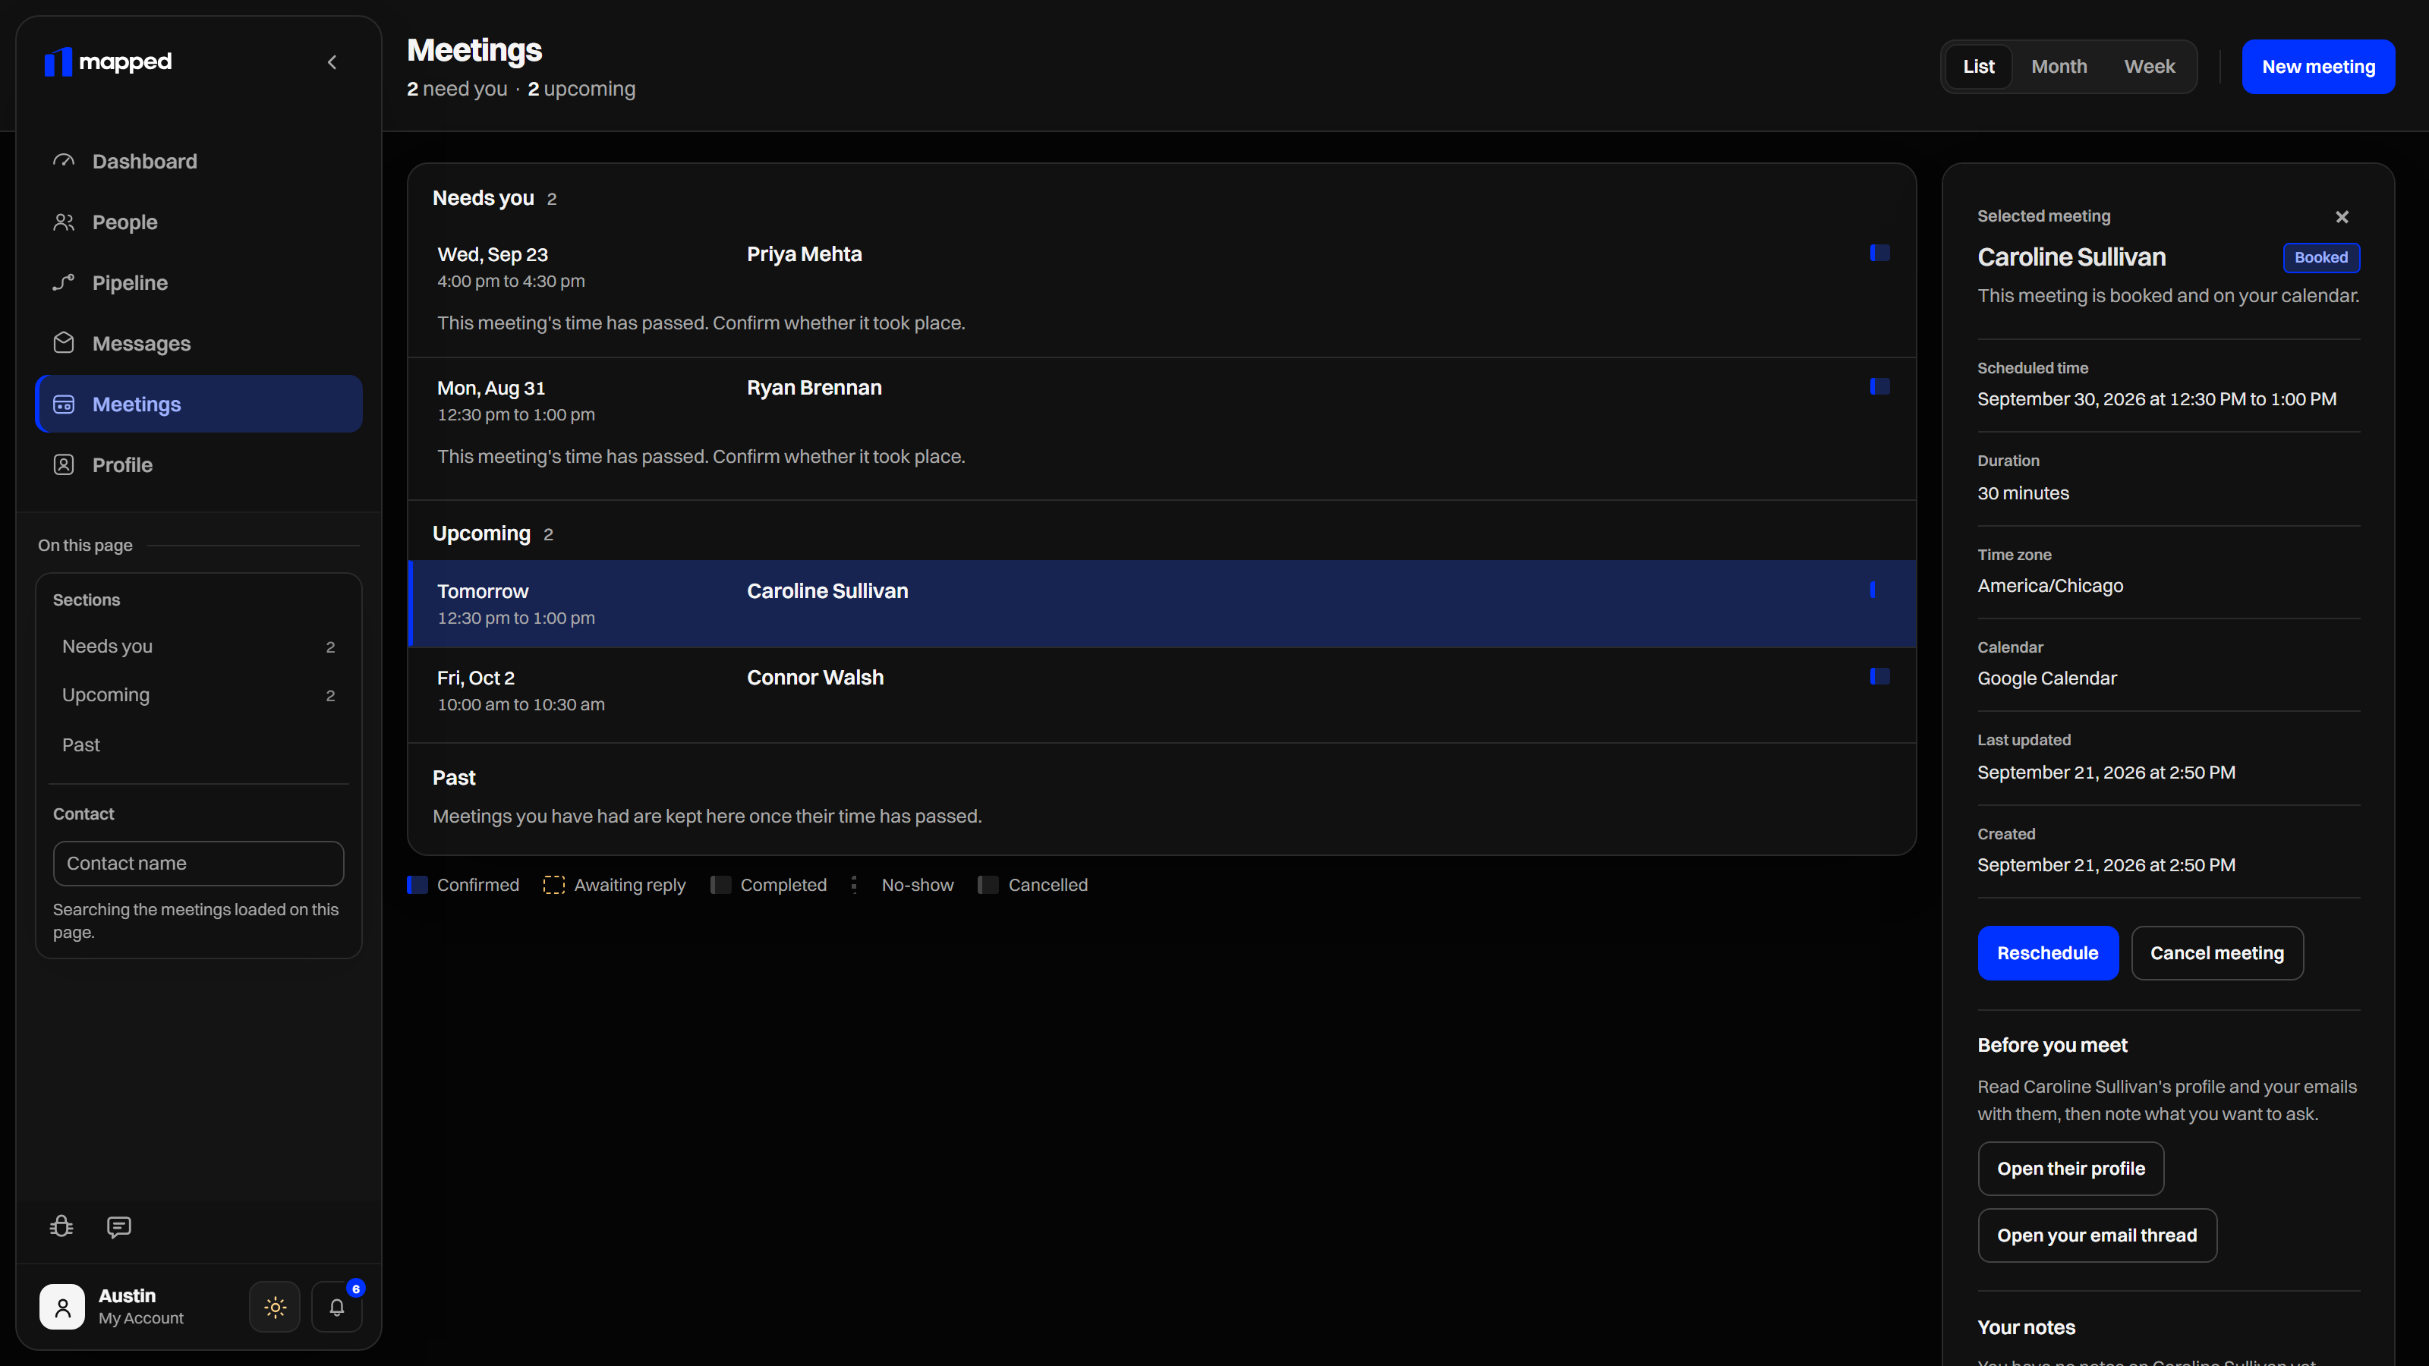
Task: Open the feedback chat icon
Action: [119, 1226]
